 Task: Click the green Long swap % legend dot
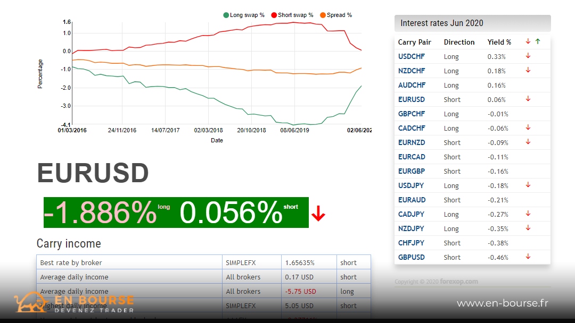click(x=226, y=15)
